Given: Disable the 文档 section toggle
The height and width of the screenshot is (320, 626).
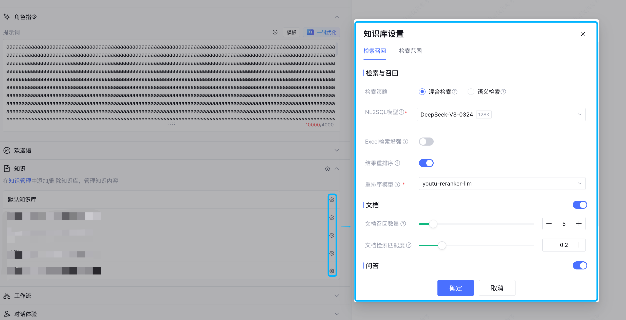Looking at the screenshot, I should (580, 205).
